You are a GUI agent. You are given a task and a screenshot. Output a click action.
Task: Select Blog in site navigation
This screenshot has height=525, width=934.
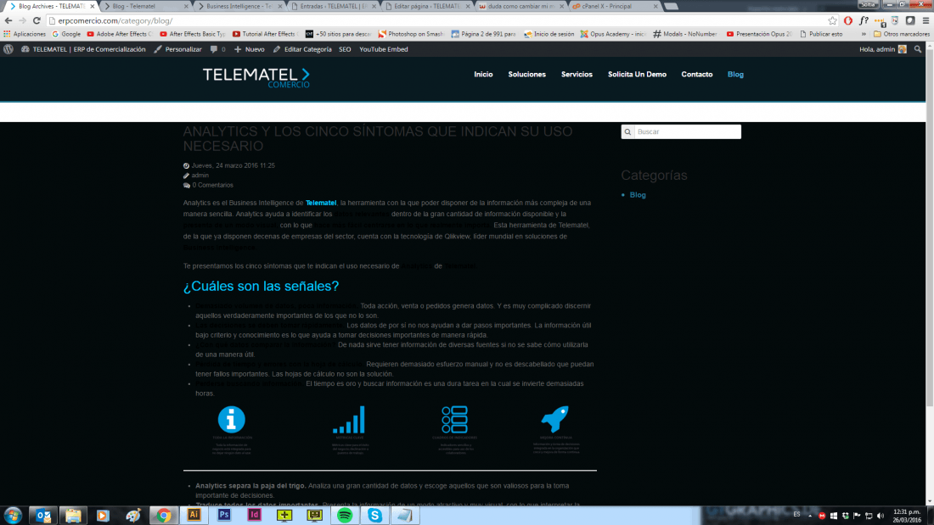tap(735, 75)
